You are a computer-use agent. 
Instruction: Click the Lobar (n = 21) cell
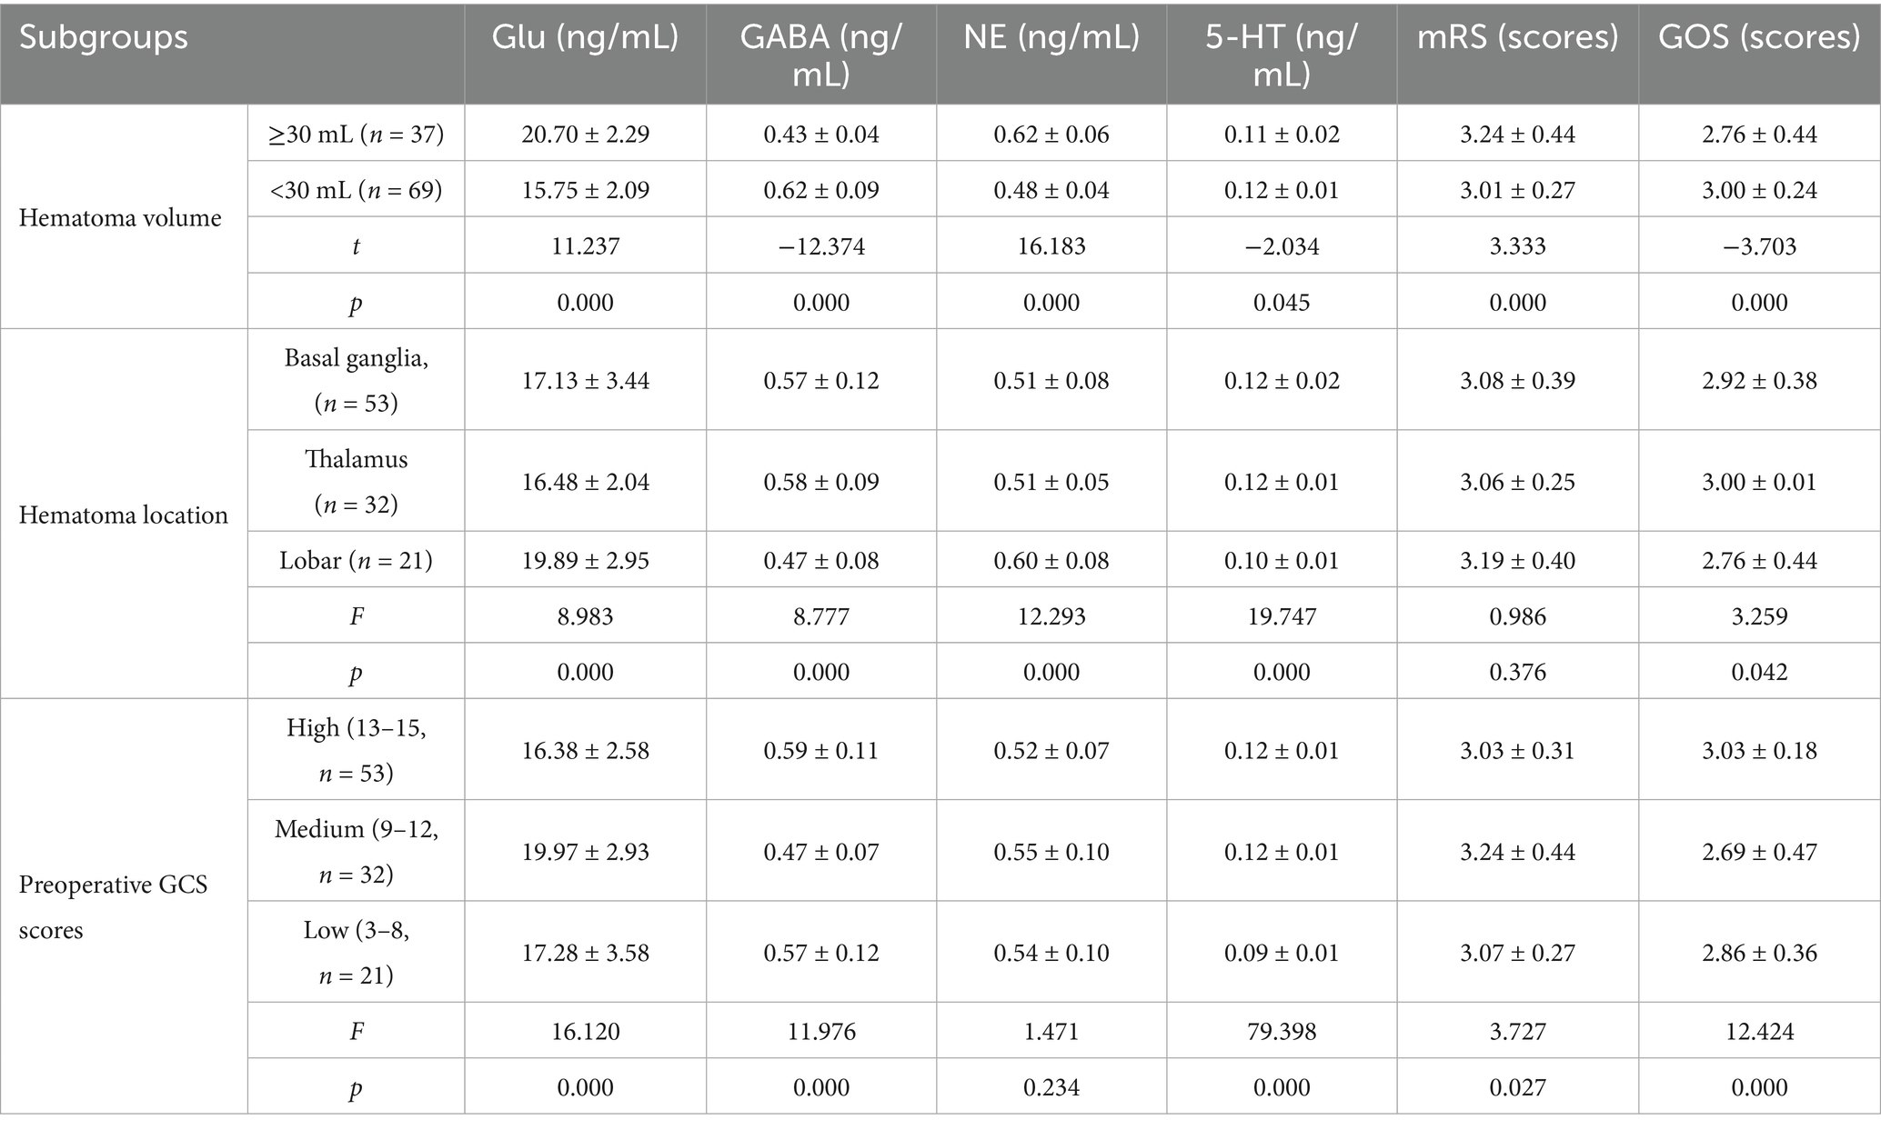[356, 560]
